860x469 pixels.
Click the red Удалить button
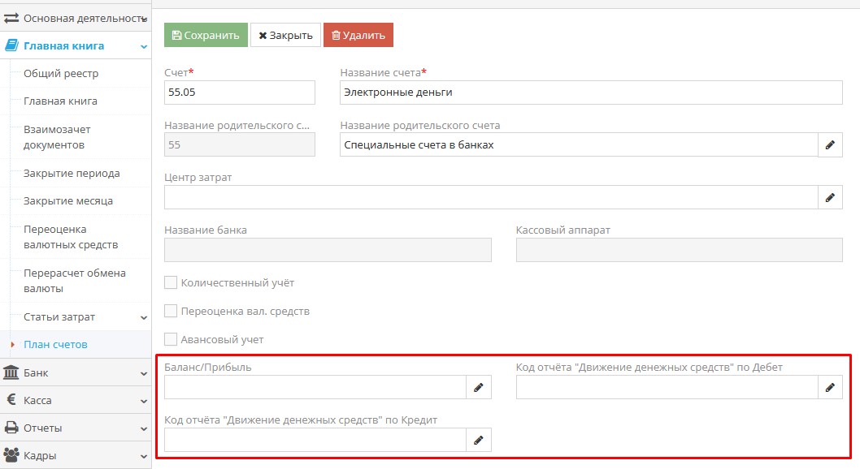[x=360, y=34]
